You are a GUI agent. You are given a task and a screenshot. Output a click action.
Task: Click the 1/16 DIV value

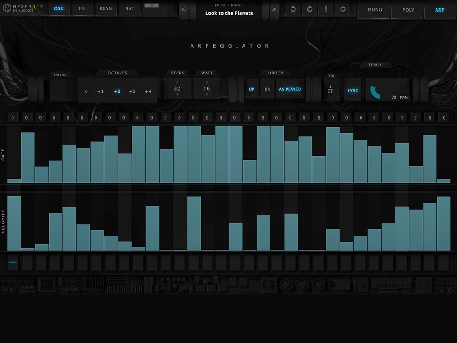pos(331,89)
